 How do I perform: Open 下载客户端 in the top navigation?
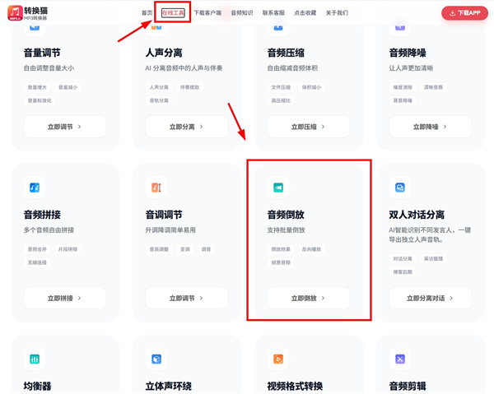click(x=207, y=13)
